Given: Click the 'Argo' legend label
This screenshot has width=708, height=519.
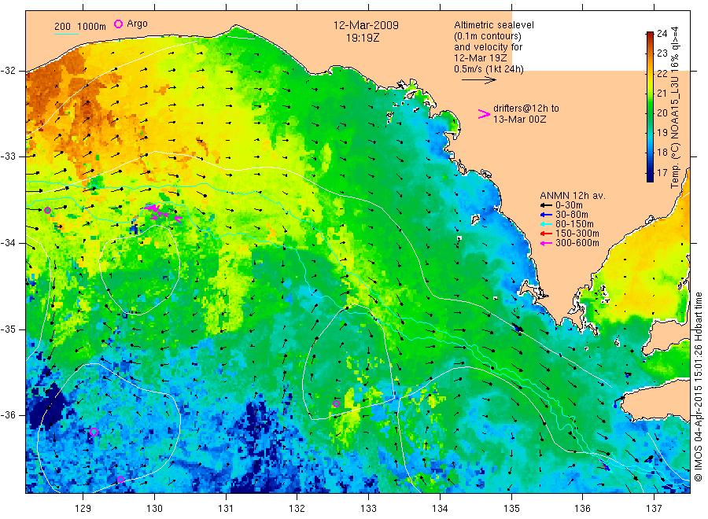Looking at the screenshot, I should [x=137, y=24].
